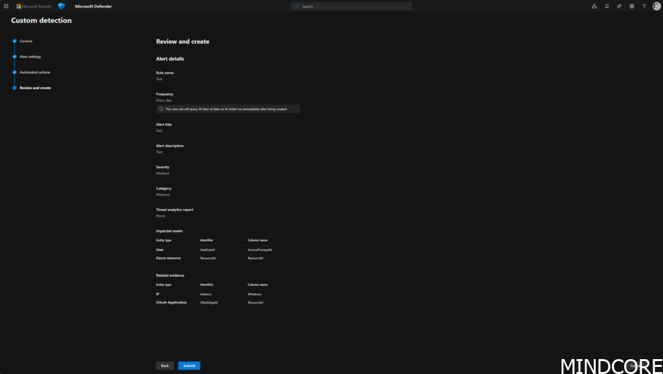Click the info icon in the 30 days notice
663x374 pixels.
[161, 109]
